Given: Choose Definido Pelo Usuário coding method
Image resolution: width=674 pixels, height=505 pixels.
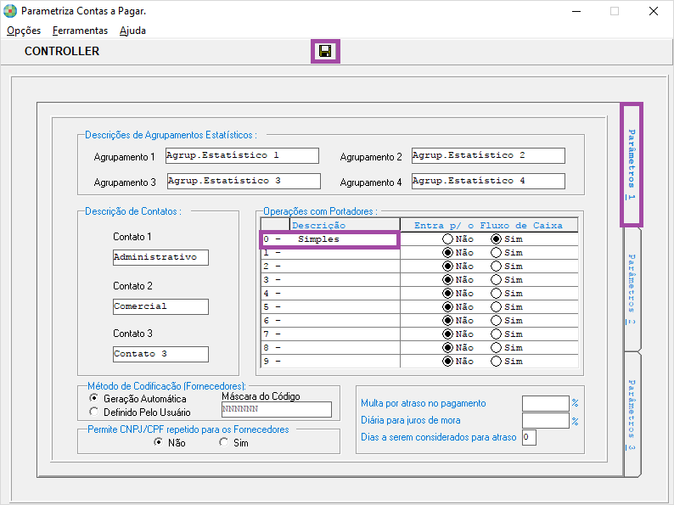Looking at the screenshot, I should coord(93,412).
